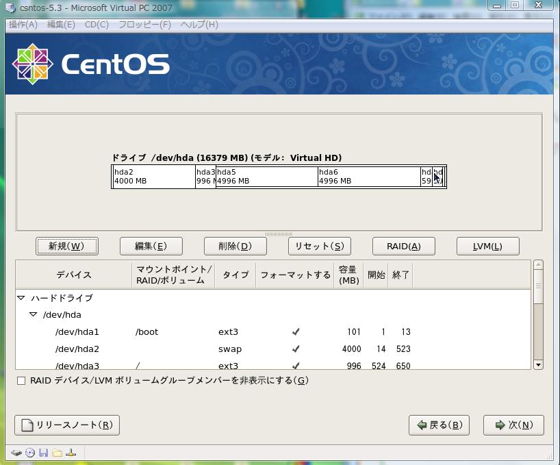The height and width of the screenshot is (465, 560).
Task: Open the 操作(A) menu
Action: coord(23,25)
